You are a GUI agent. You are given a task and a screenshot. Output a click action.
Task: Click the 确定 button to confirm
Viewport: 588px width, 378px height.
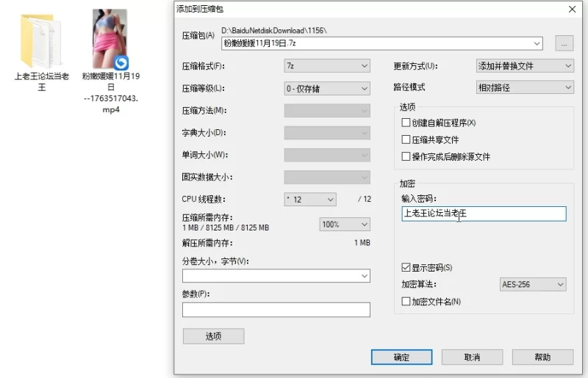[x=401, y=357]
